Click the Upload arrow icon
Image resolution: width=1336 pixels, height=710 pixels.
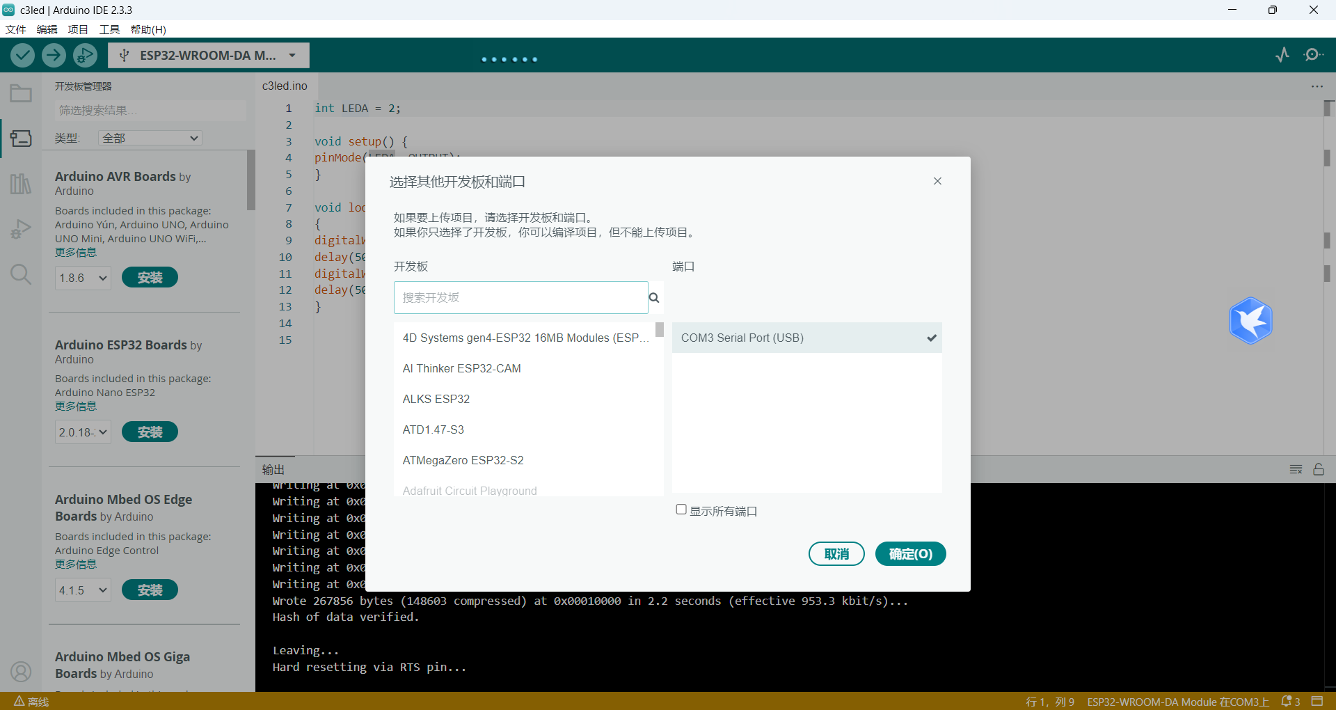tap(54, 55)
